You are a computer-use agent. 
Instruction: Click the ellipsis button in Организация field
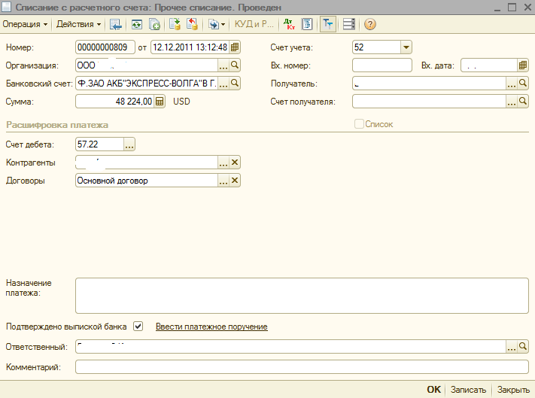point(223,65)
